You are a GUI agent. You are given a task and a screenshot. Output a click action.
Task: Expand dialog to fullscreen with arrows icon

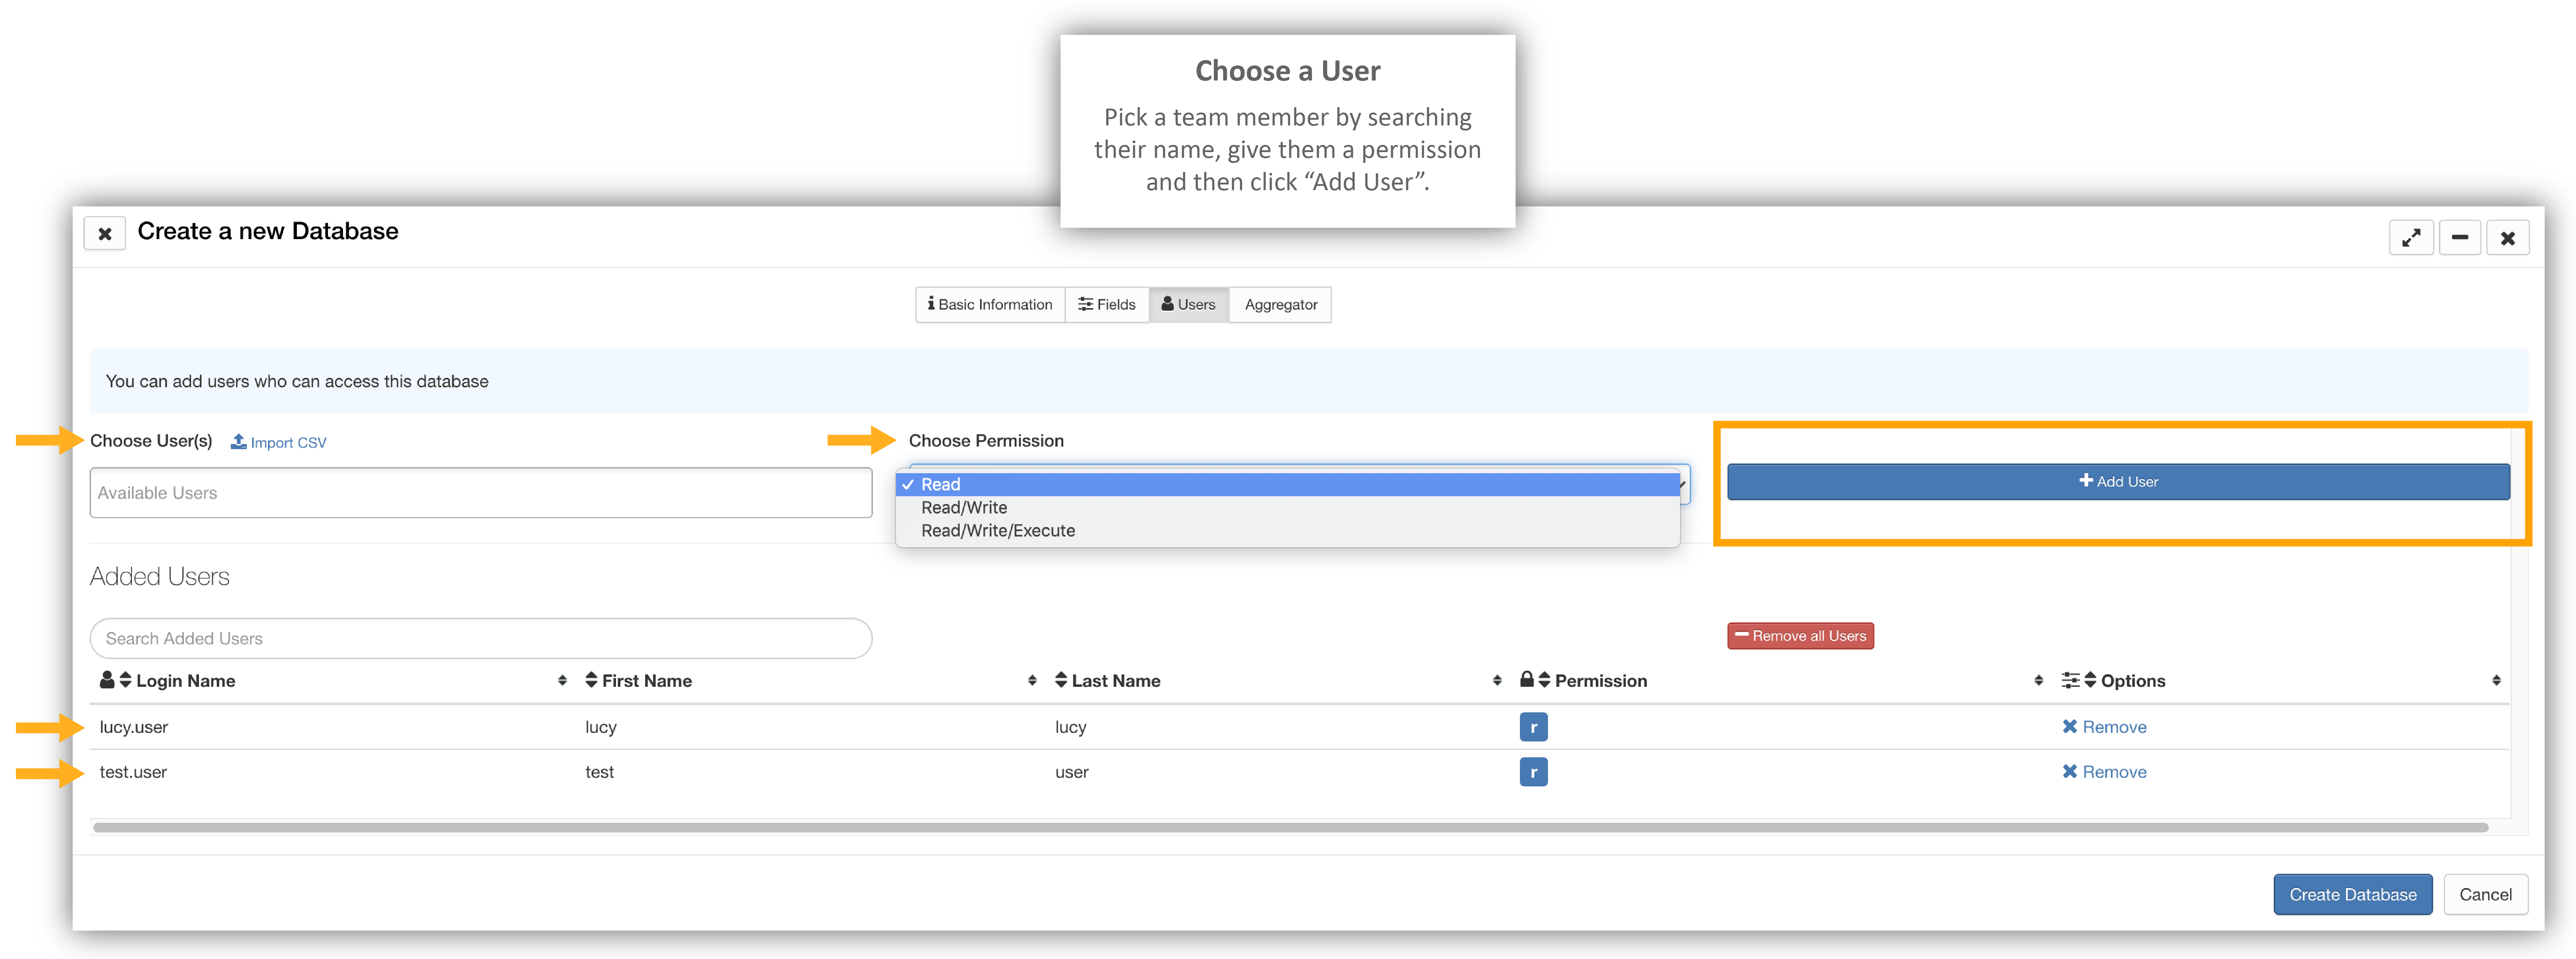[2411, 238]
